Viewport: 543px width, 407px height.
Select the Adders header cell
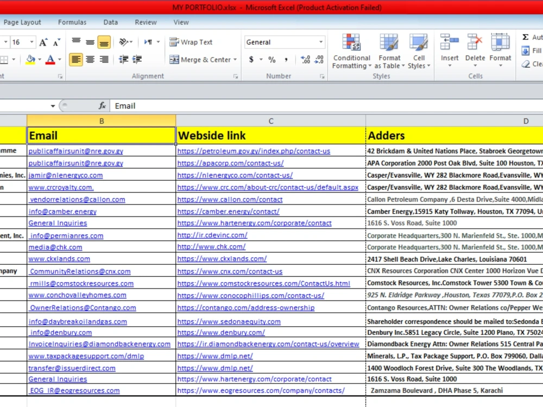pyautogui.click(x=454, y=135)
